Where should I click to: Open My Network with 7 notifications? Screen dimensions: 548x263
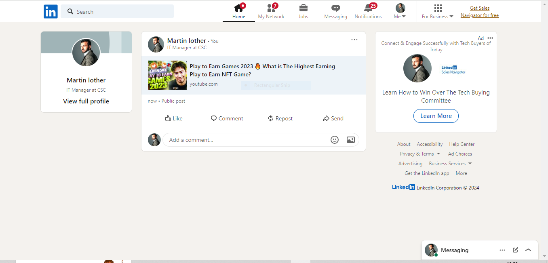(x=271, y=11)
